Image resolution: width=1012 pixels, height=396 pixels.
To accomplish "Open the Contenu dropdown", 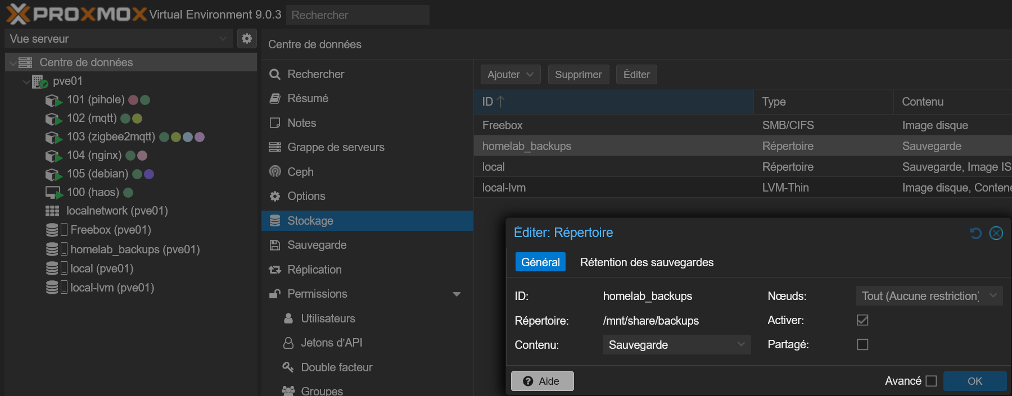I will click(676, 345).
